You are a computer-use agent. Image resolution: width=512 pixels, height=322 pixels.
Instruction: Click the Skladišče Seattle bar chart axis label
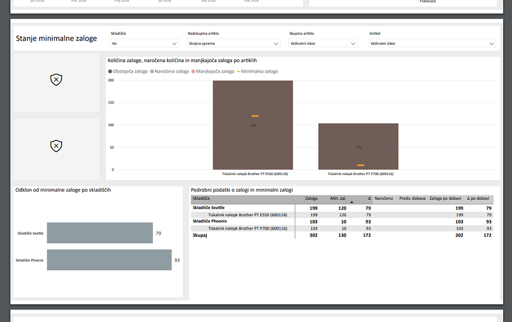point(30,233)
